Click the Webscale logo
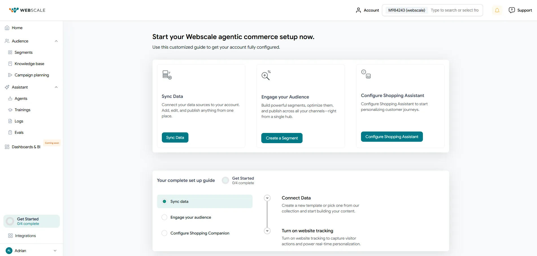This screenshot has height=256, width=537. coord(27,10)
